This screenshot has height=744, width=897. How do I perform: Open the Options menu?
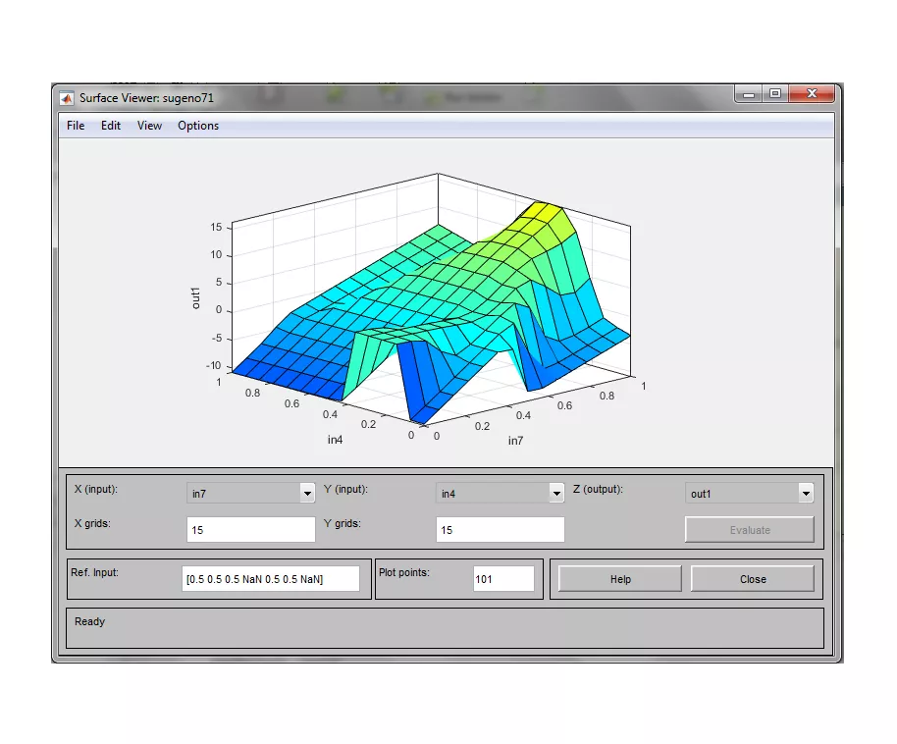(x=198, y=126)
